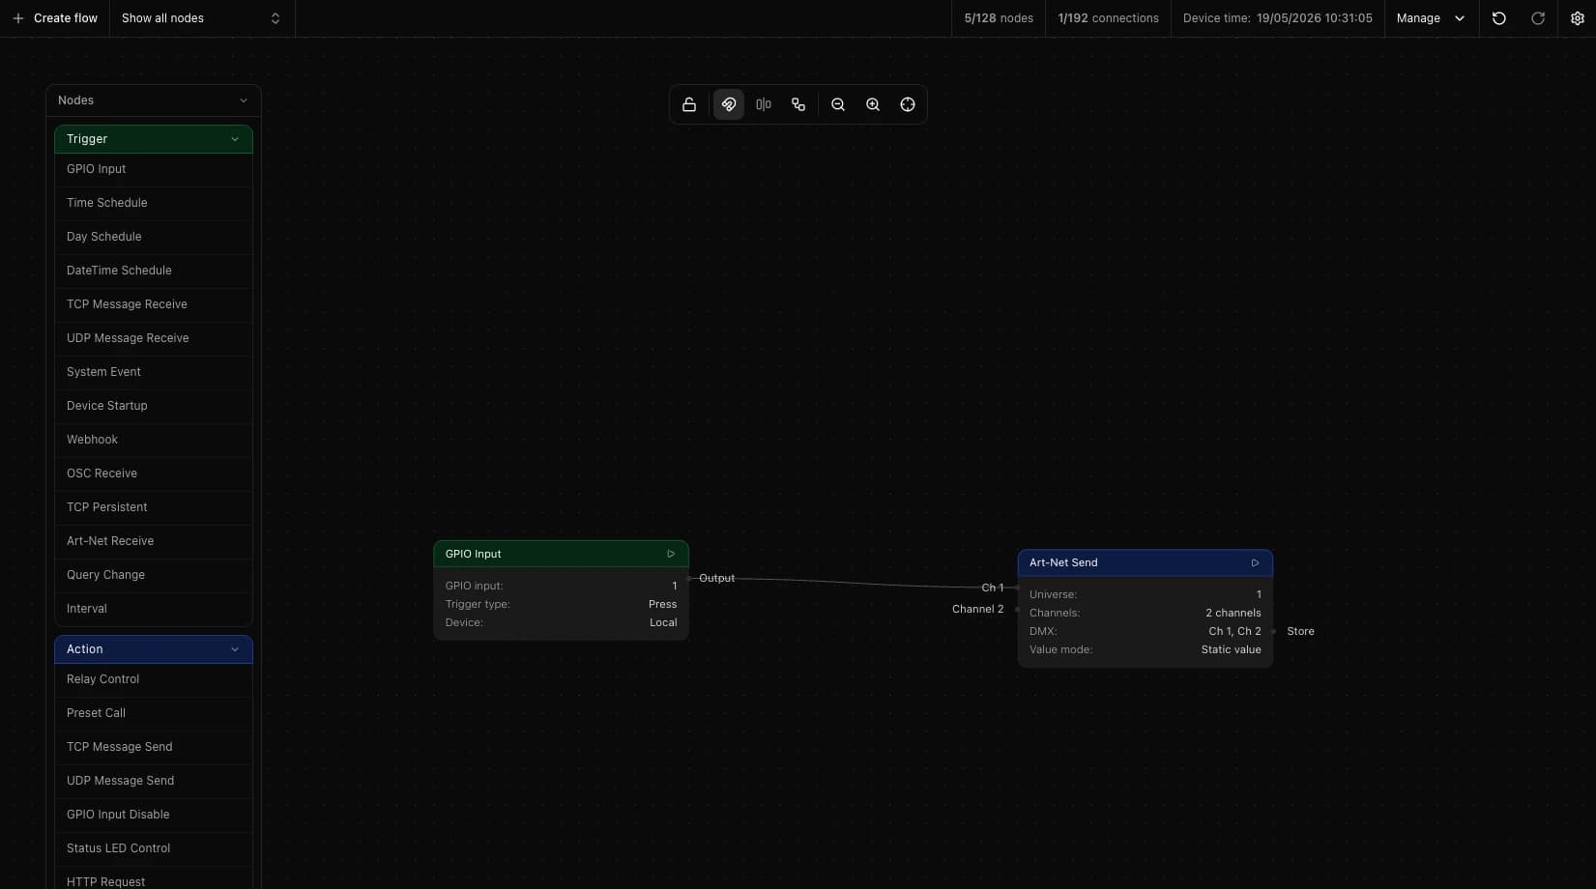The width and height of the screenshot is (1596, 889).
Task: Select Webhook node type
Action: 154,440
